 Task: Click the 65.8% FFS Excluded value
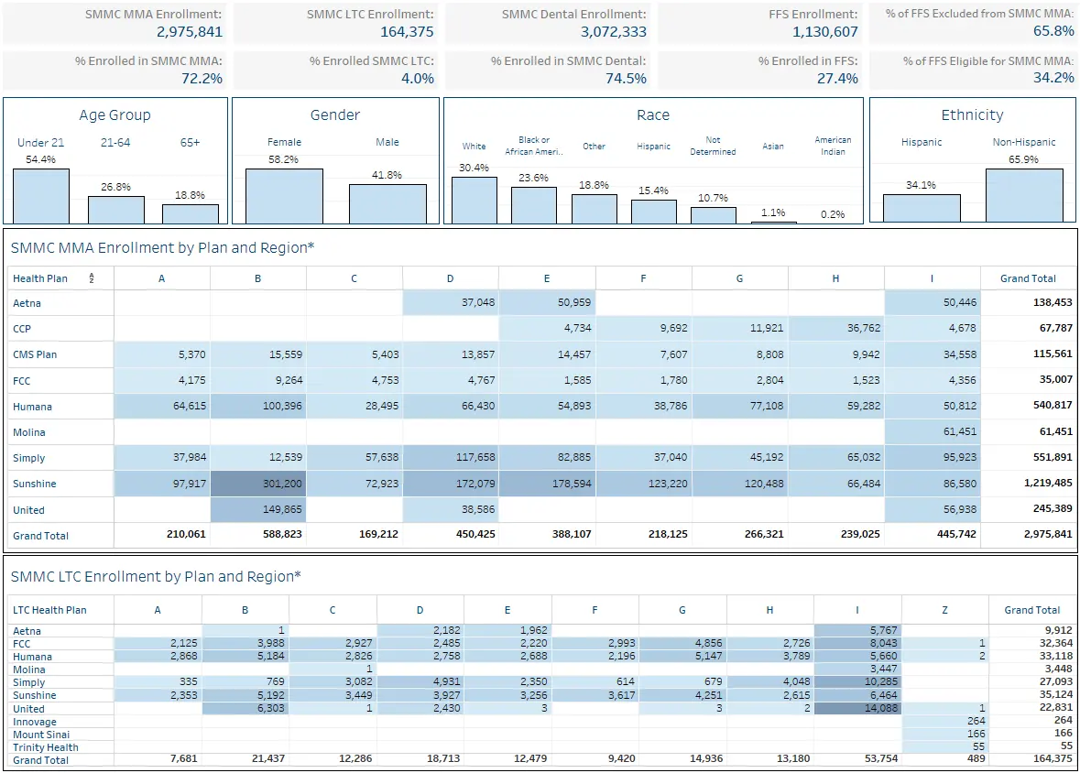click(1053, 31)
